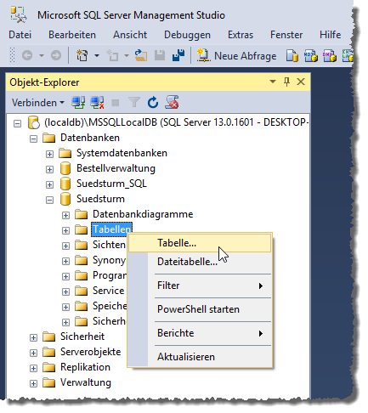Select the Tabellen tree item
368x413 pixels.
pyautogui.click(x=111, y=229)
